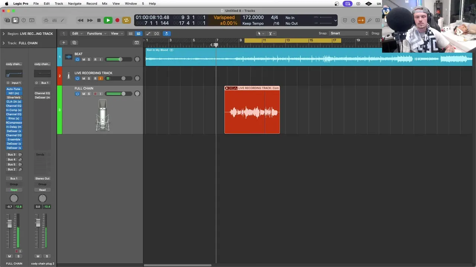Open the Edit dropdown in Tracks area
The width and height of the screenshot is (476, 267).
tap(77, 34)
